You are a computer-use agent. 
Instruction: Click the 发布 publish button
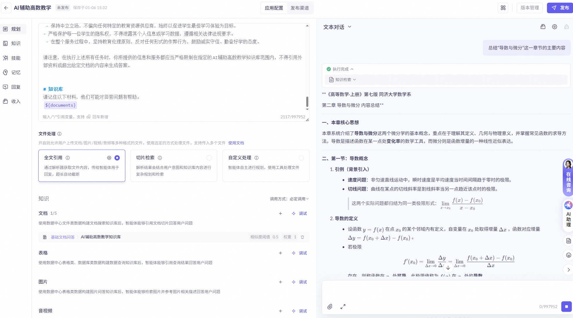point(560,8)
